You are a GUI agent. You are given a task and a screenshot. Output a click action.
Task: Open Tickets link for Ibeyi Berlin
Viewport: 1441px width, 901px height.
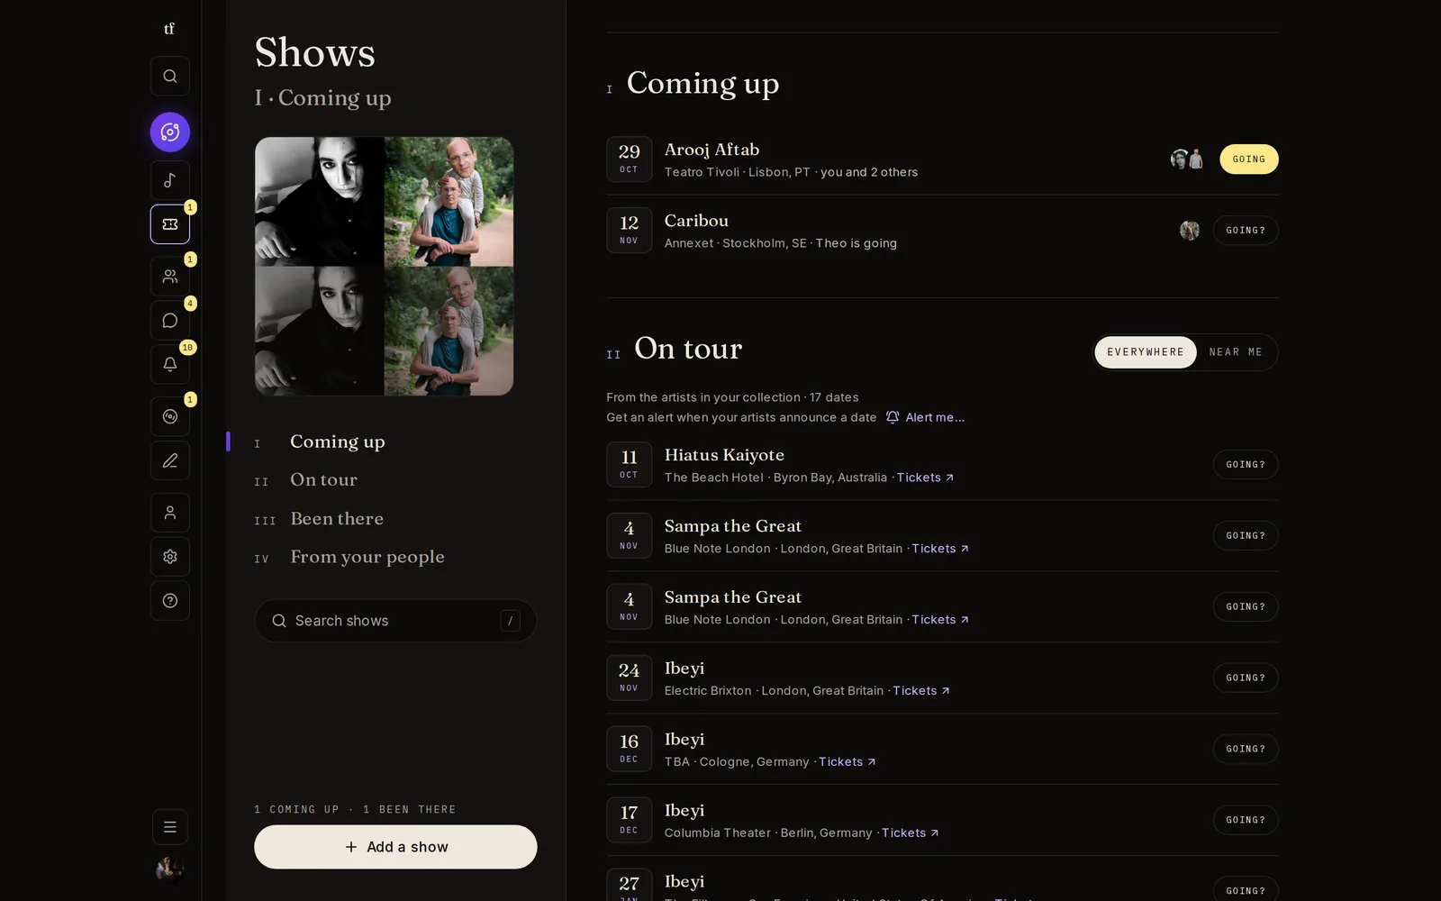[x=911, y=833]
